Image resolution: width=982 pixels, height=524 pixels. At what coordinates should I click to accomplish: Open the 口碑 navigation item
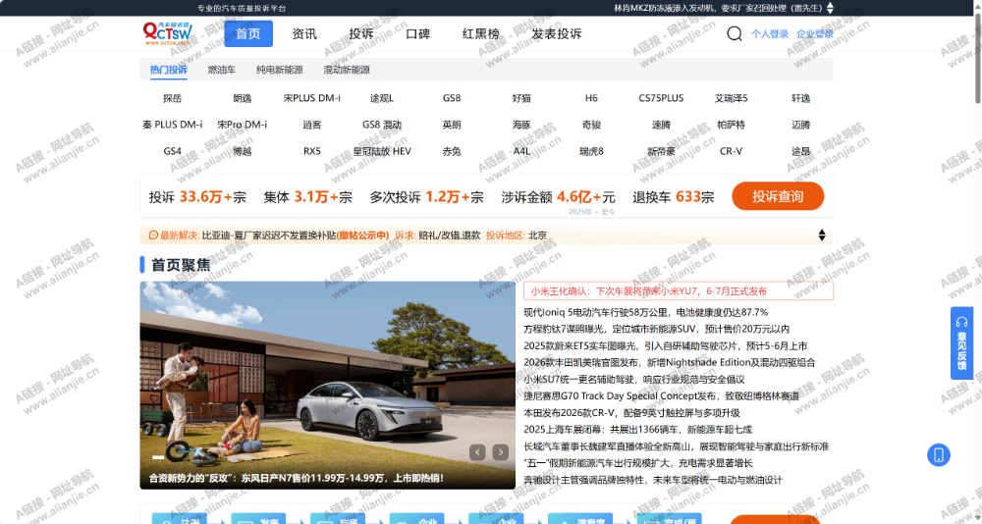(417, 33)
